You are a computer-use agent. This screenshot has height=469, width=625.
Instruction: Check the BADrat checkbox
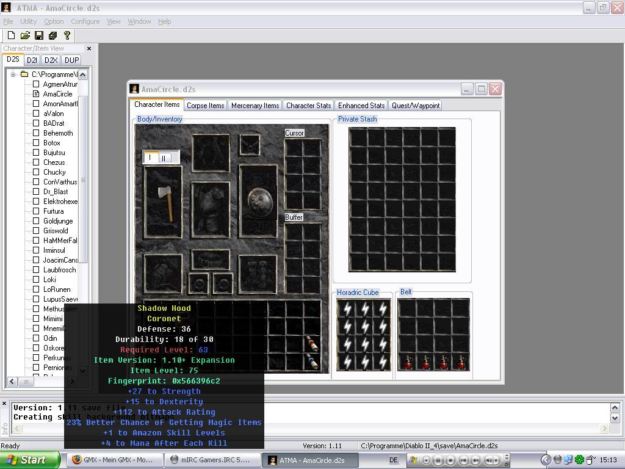36,123
